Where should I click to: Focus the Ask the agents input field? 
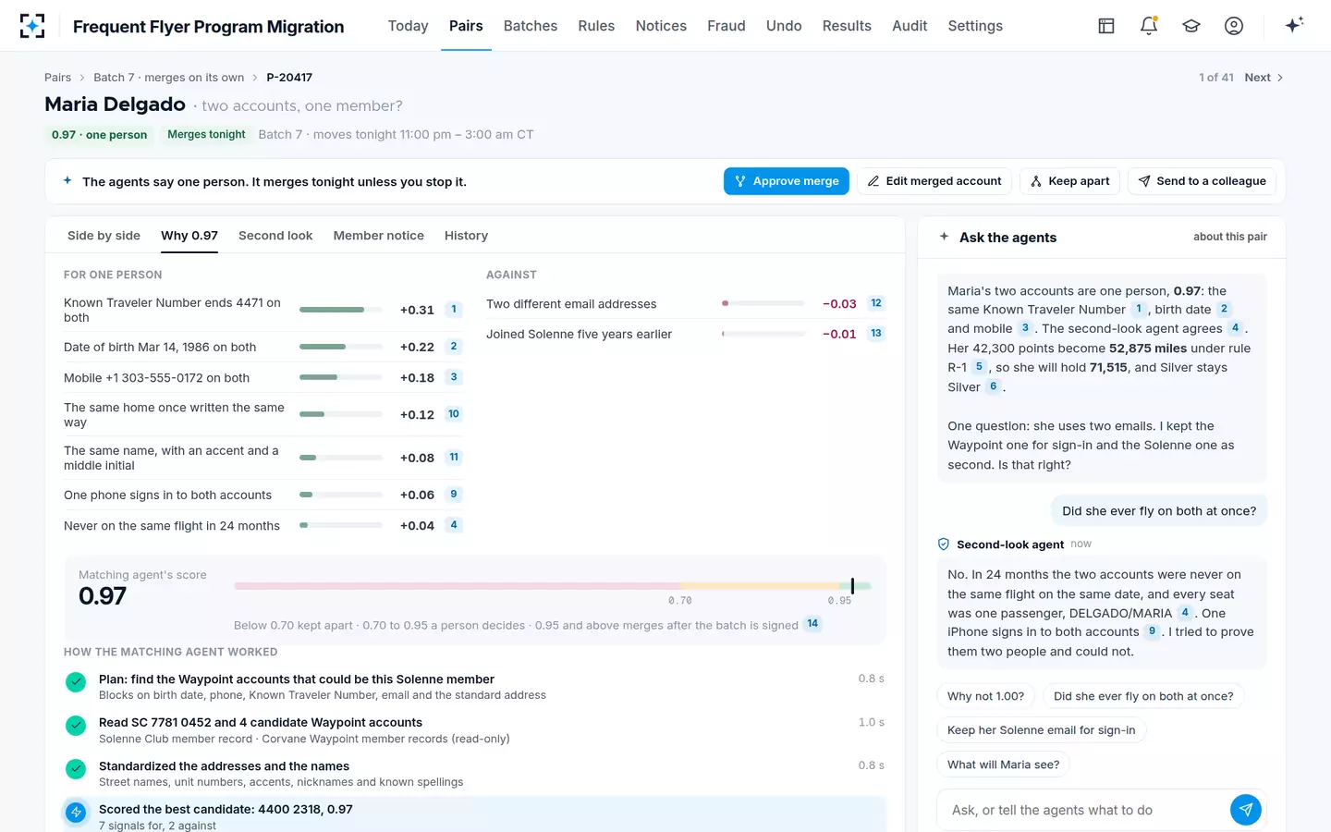[1083, 810]
